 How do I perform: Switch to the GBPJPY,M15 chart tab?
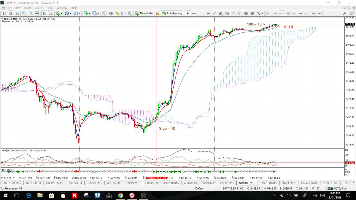point(133,183)
